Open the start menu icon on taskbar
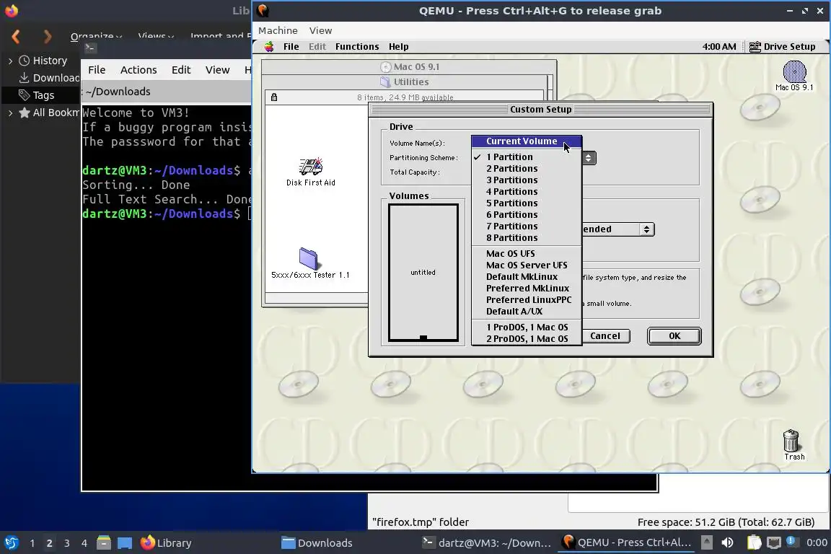831x554 pixels. pyautogui.click(x=11, y=543)
